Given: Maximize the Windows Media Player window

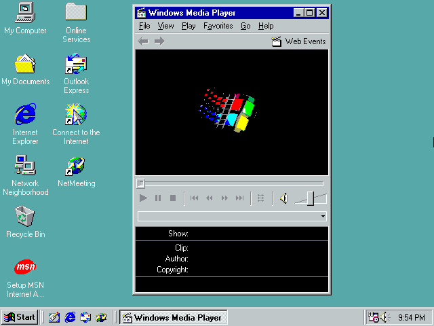Looking at the screenshot, I should 309,13.
